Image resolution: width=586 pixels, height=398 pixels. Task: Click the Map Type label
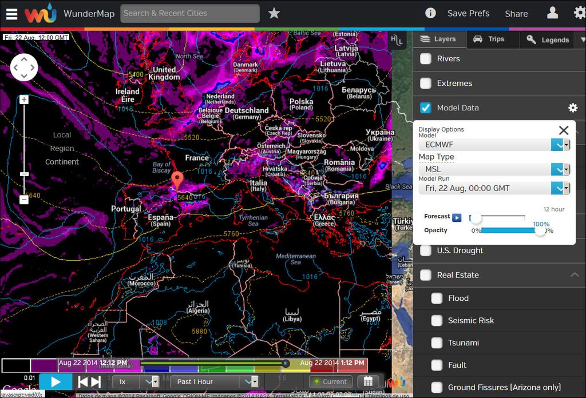tap(436, 157)
